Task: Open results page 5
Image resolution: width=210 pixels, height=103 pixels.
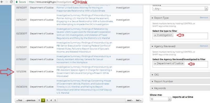Action: click(55, 100)
